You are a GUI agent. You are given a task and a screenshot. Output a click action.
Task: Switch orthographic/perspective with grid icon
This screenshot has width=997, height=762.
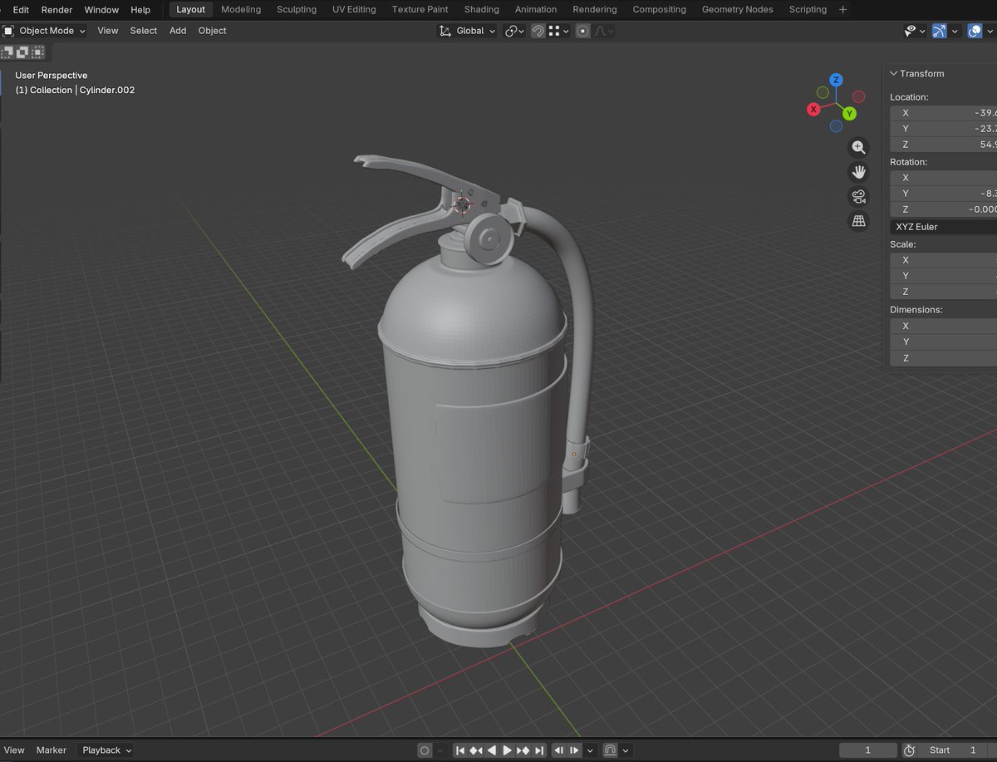(858, 221)
